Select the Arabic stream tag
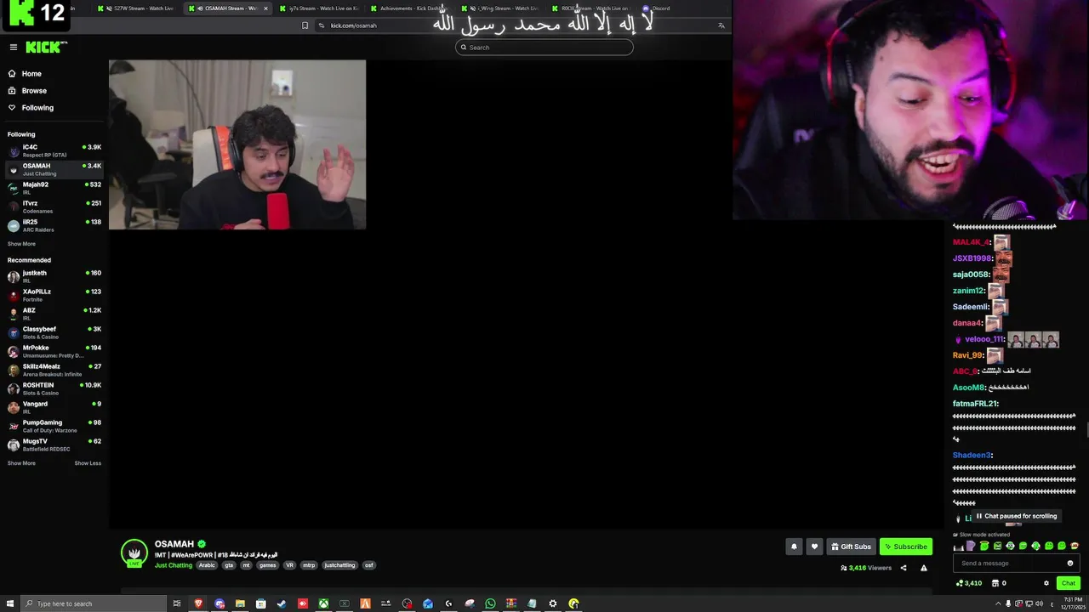 207,565
